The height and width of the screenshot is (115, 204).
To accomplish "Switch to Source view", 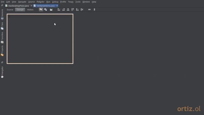I will coord(10,10).
